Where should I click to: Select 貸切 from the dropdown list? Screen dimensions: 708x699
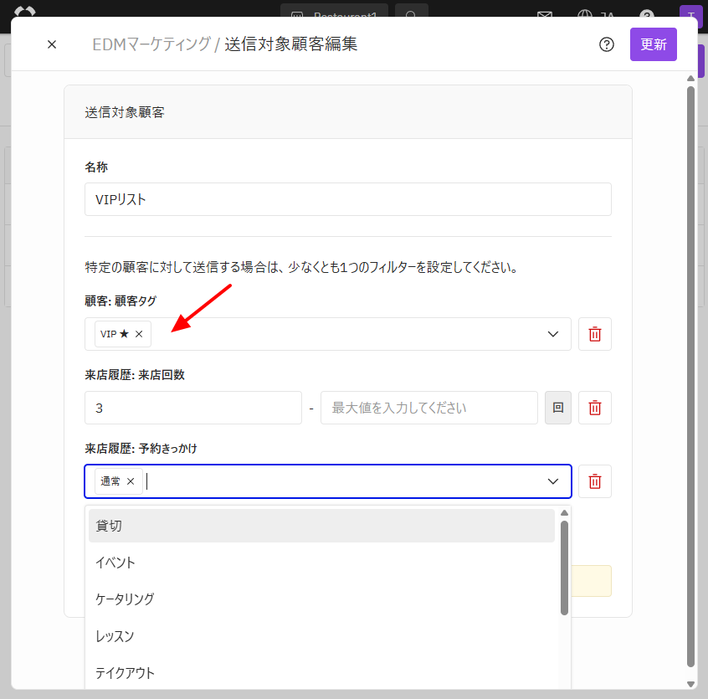[321, 526]
